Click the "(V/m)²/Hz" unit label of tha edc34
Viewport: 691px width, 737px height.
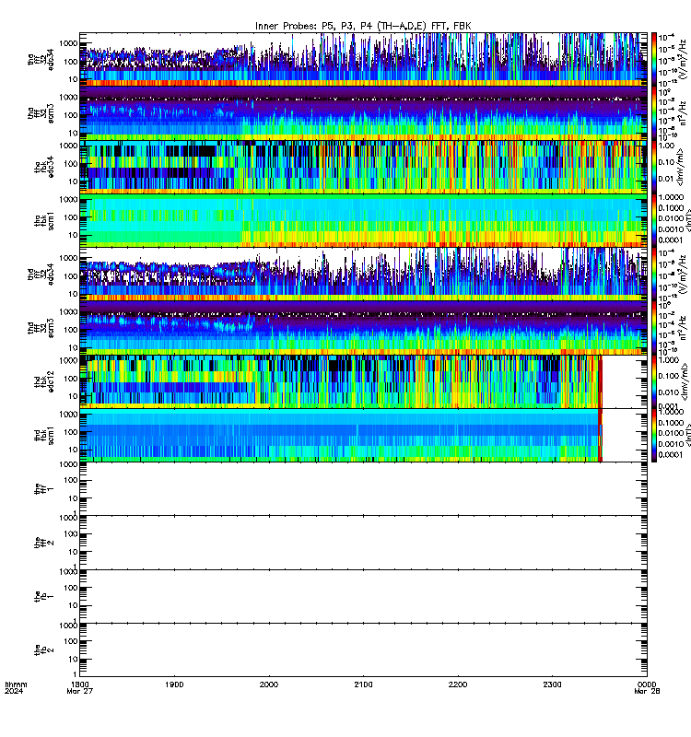683,60
